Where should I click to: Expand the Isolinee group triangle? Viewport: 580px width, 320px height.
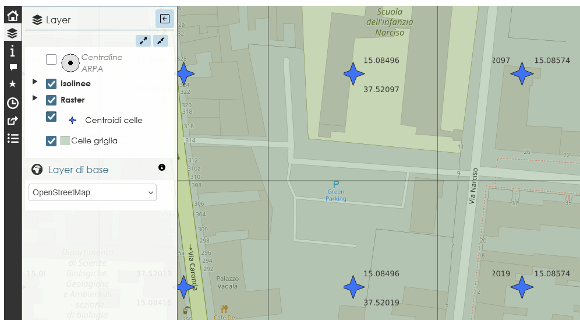coord(35,82)
